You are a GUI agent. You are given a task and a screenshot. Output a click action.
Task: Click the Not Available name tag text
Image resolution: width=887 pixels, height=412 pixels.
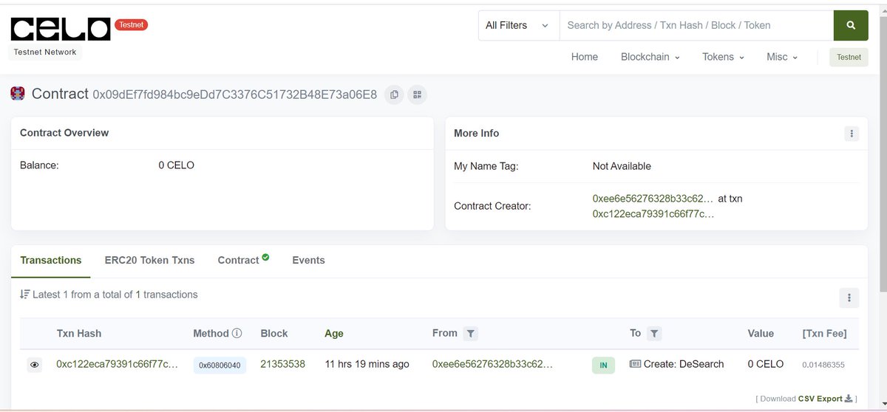click(622, 166)
